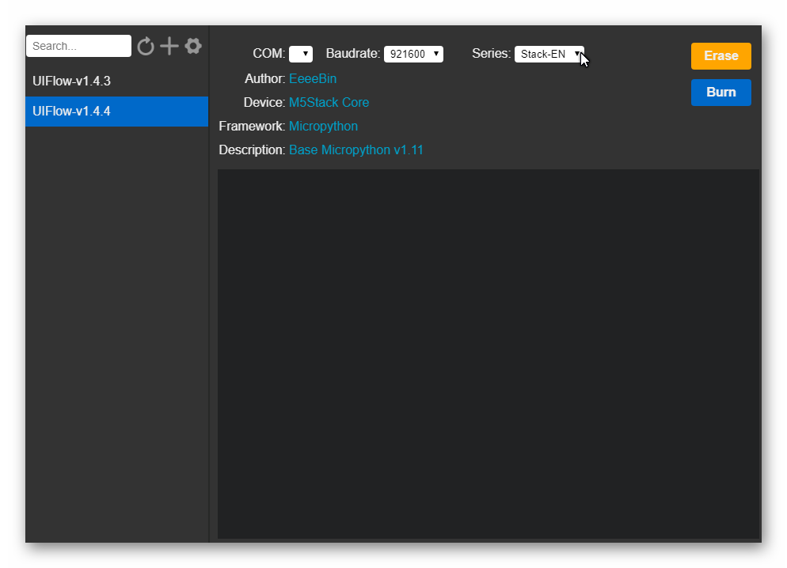787x568 pixels.
Task: Open the COM port dropdown
Action: point(300,54)
